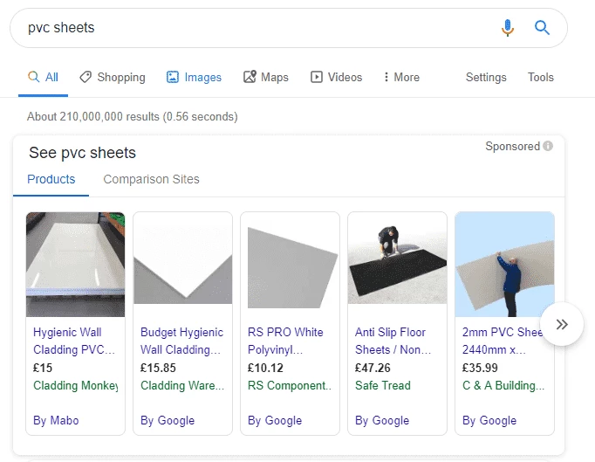Switch to Comparison Sites tab
Image resolution: width=595 pixels, height=462 pixels.
coord(151,179)
